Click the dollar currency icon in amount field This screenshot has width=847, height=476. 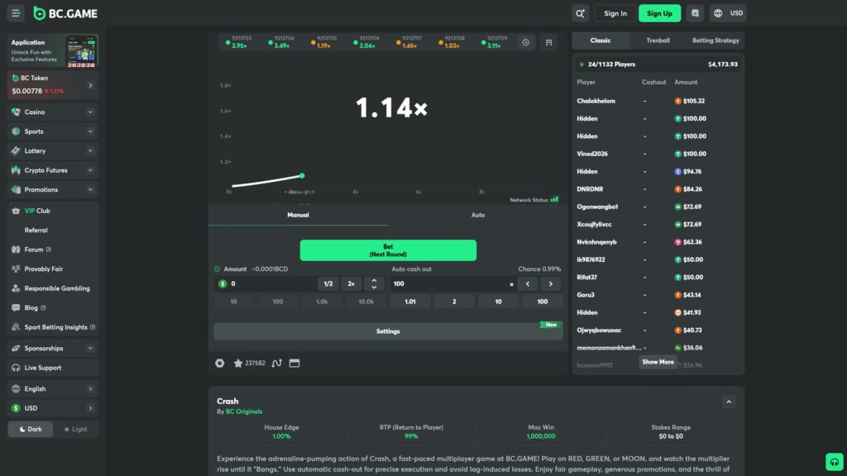click(x=223, y=283)
